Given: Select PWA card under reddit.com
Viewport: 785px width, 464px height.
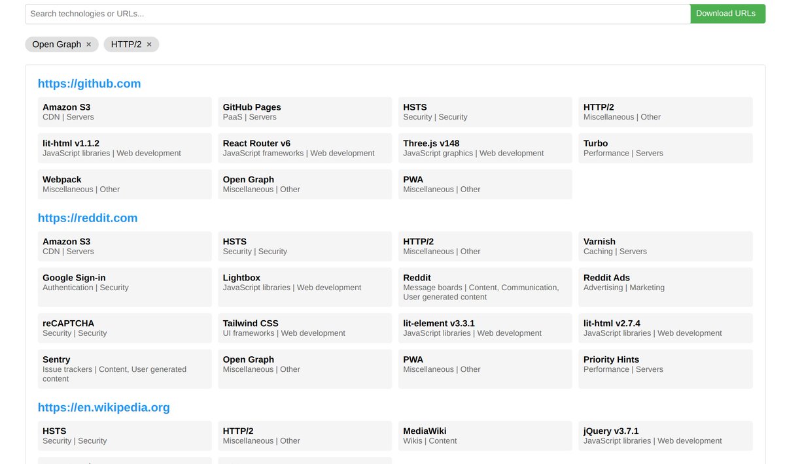Looking at the screenshot, I should [485, 369].
